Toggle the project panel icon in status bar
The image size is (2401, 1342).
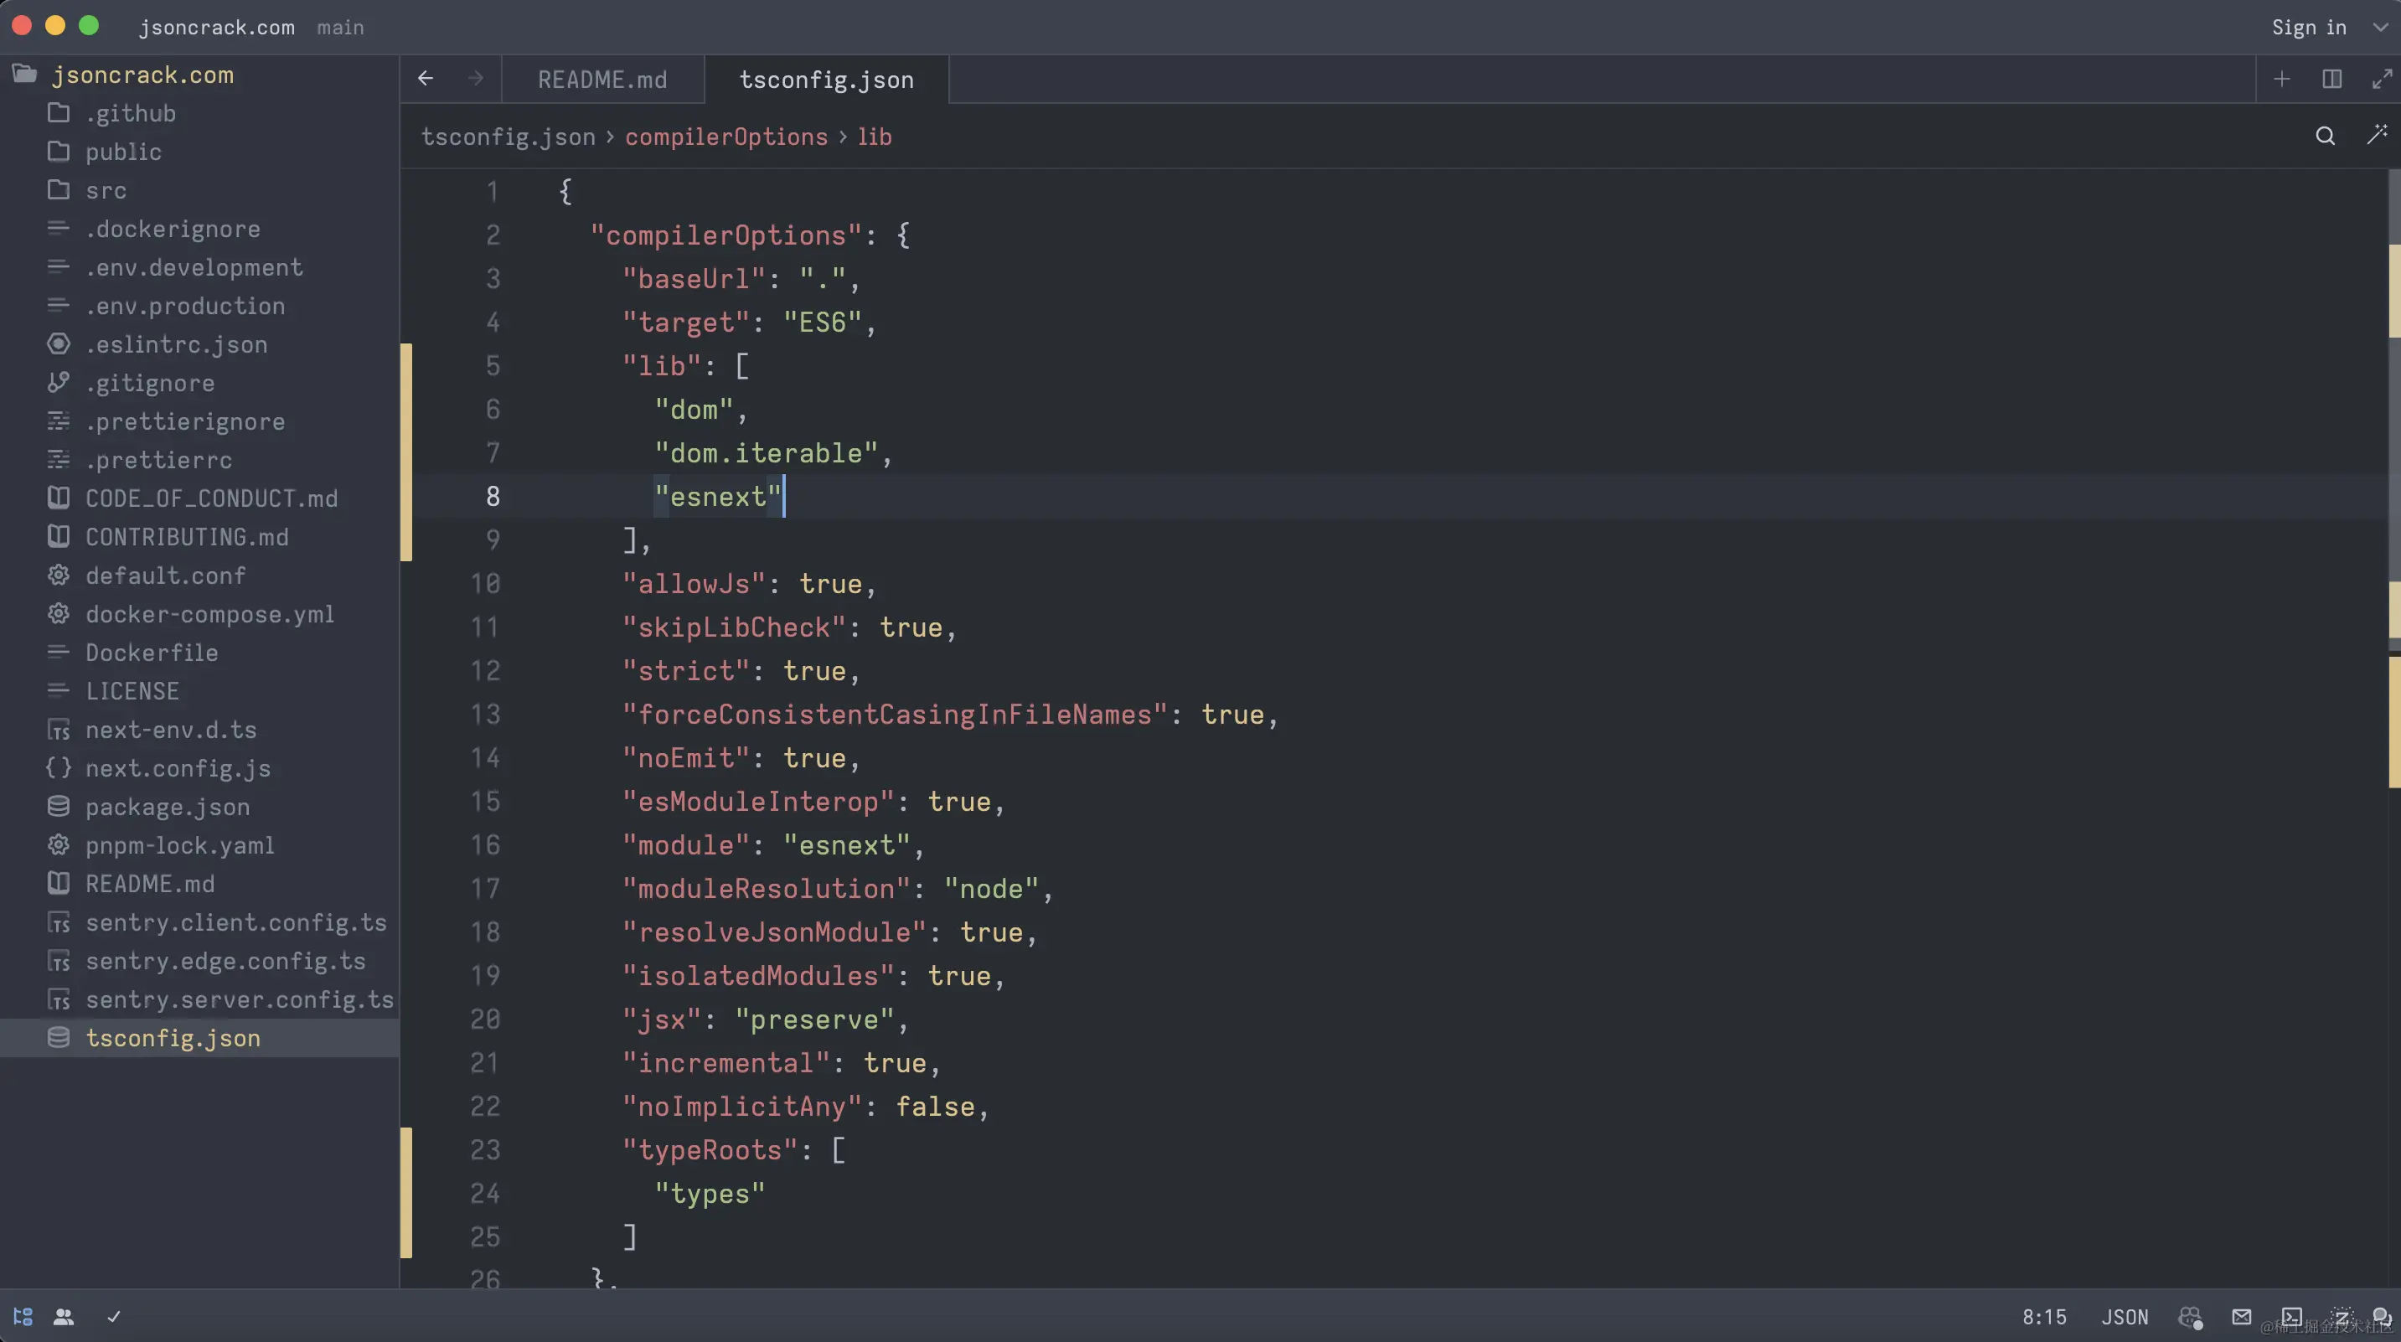(x=23, y=1317)
